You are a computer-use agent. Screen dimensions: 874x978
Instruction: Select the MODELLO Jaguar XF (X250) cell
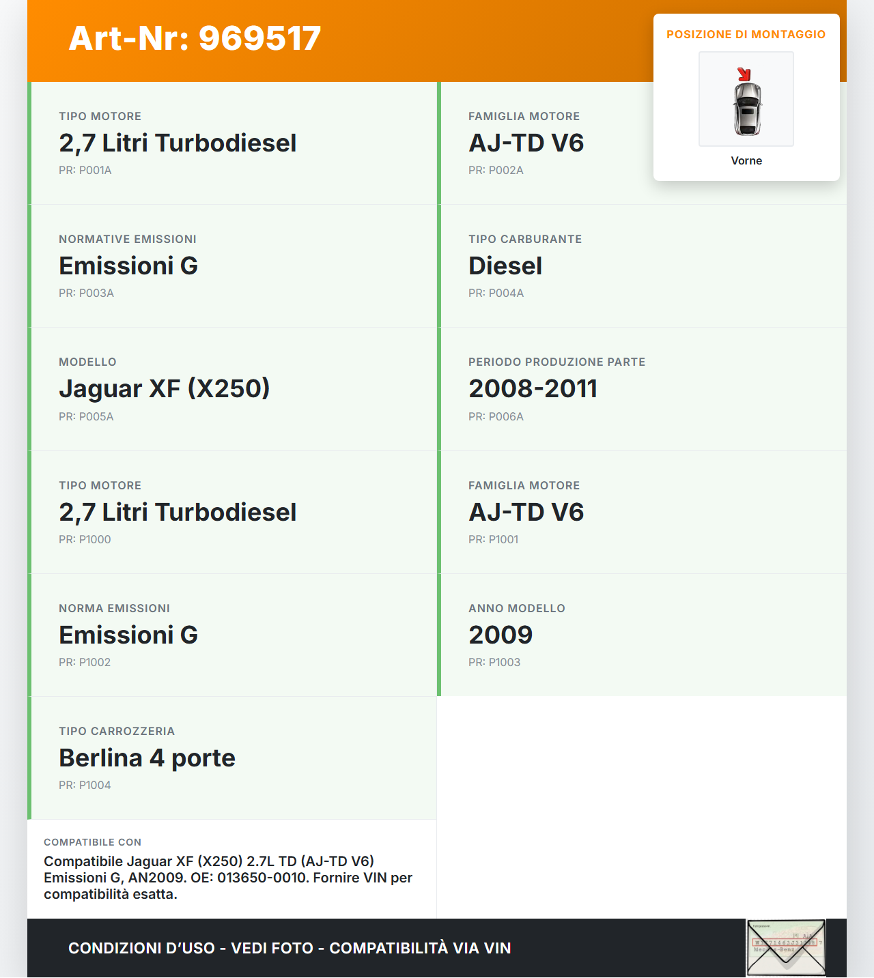232,388
